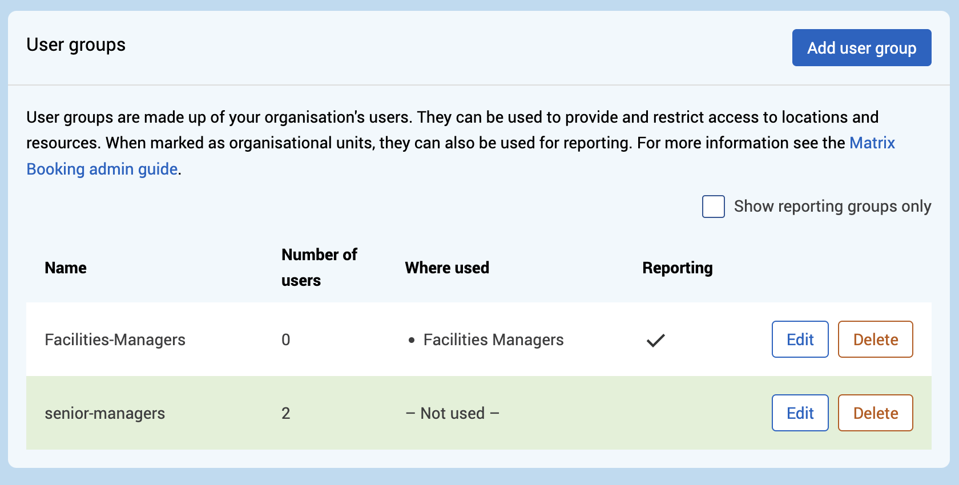Click the Facilities Managers where-used entry
The width and height of the screenshot is (959, 485).
click(x=493, y=340)
